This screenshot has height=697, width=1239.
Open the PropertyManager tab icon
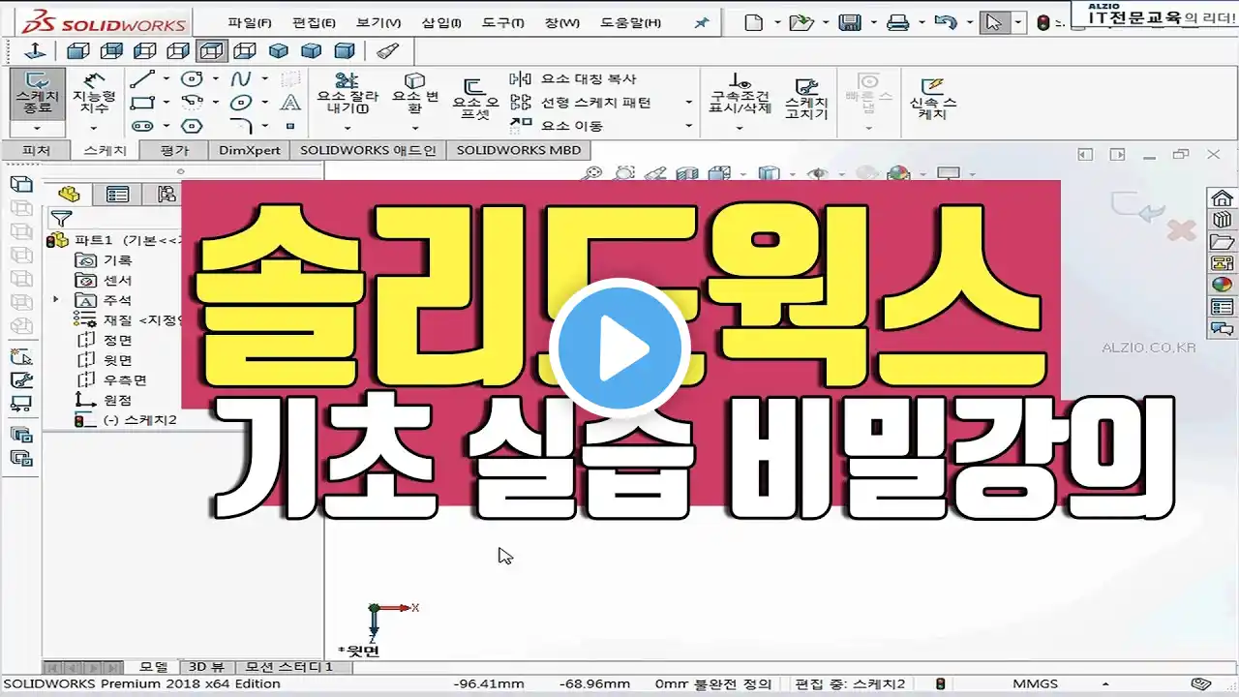[117, 194]
